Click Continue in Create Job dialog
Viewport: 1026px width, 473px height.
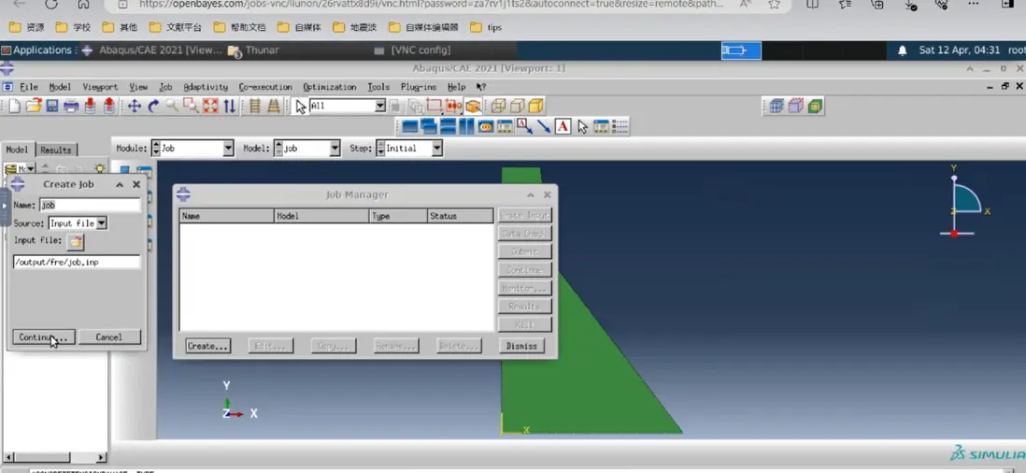tap(44, 337)
